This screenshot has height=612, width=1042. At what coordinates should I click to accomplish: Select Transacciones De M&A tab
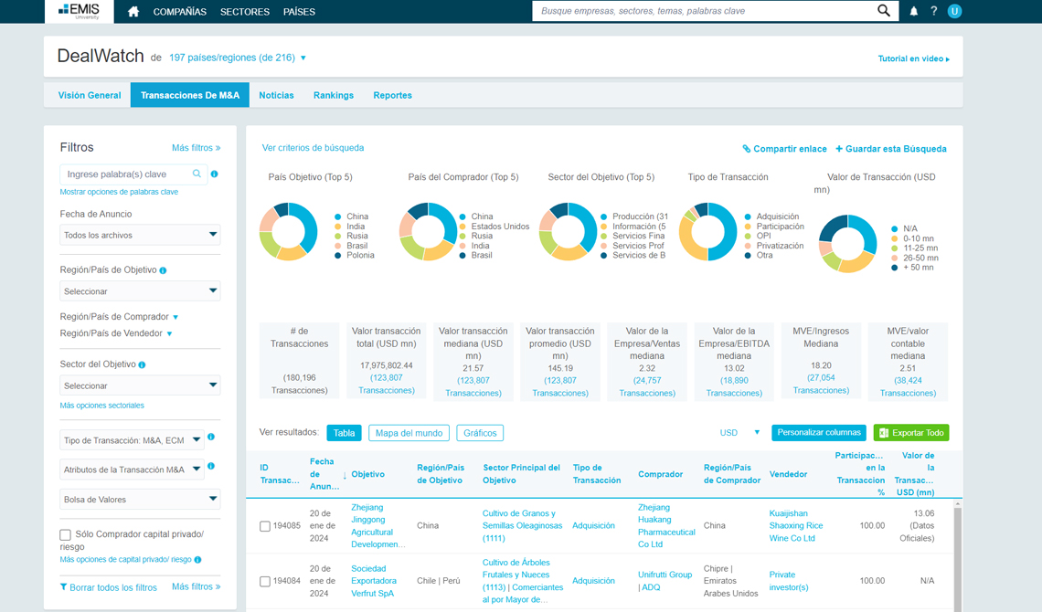point(190,95)
